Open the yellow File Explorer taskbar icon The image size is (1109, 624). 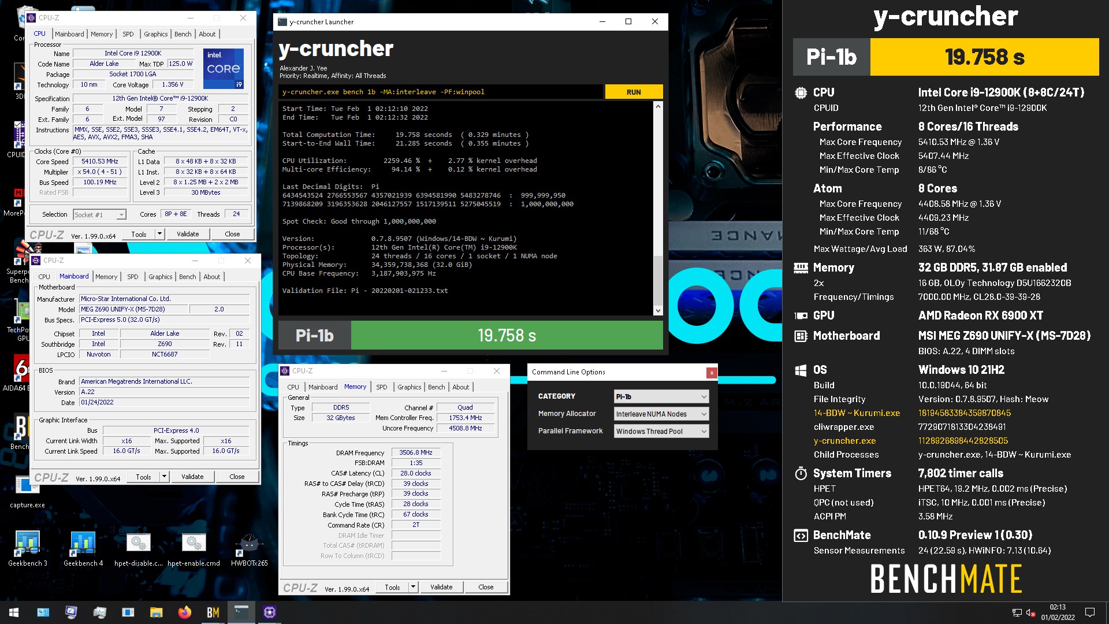pyautogui.click(x=156, y=612)
